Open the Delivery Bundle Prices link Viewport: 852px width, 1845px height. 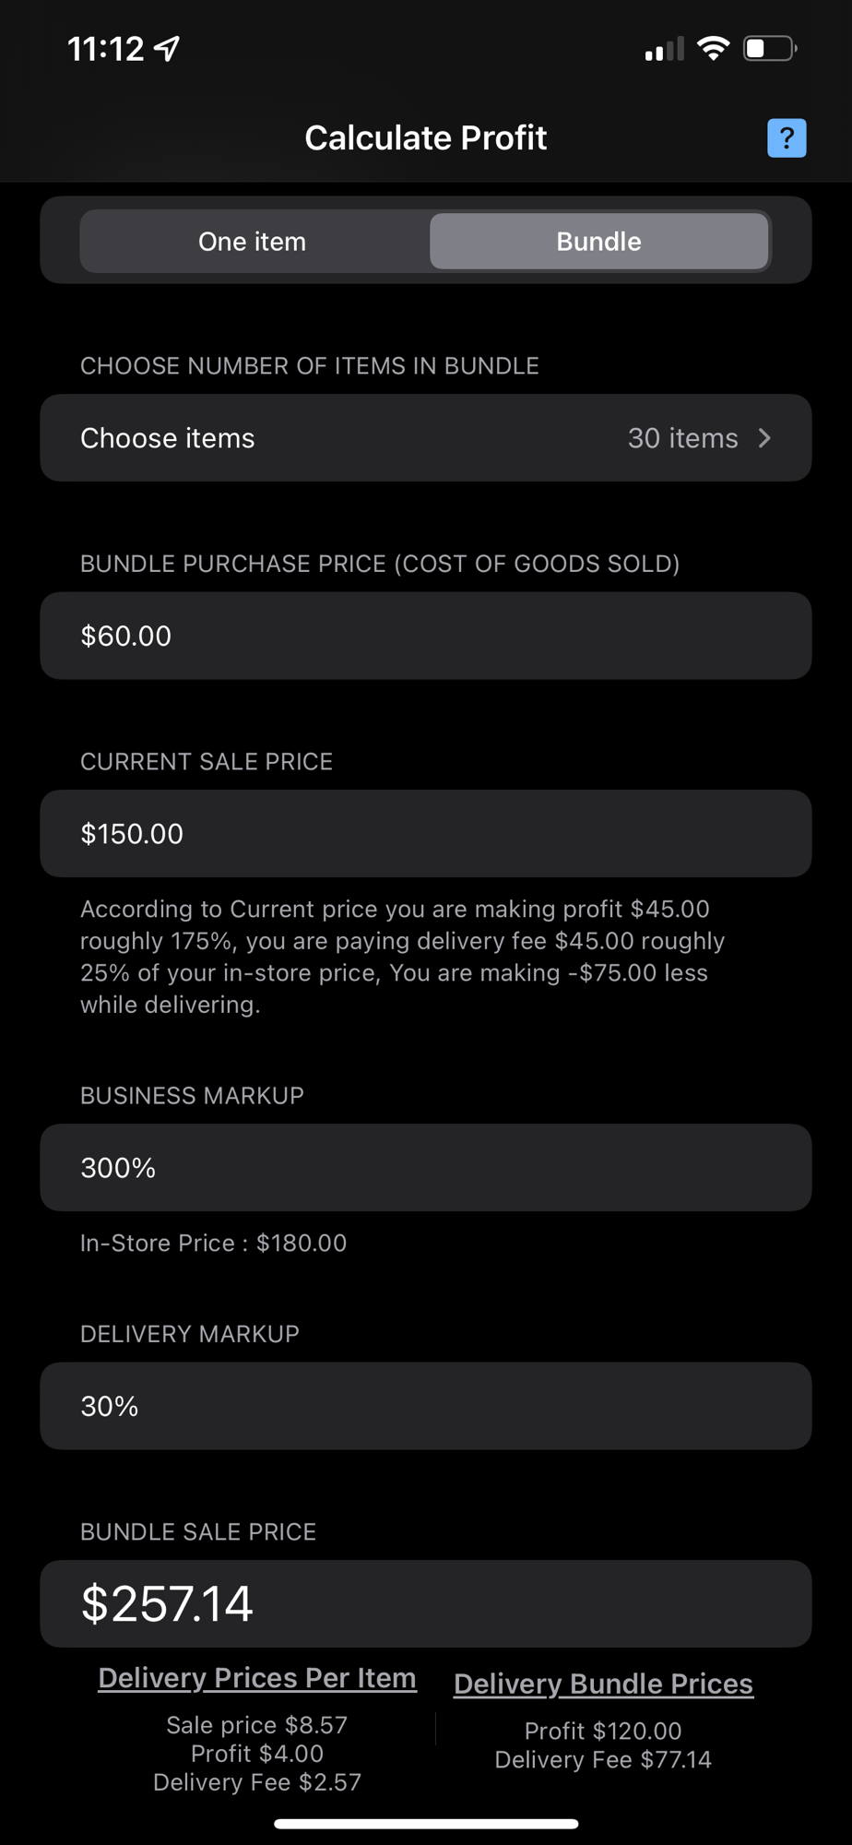coord(604,1684)
